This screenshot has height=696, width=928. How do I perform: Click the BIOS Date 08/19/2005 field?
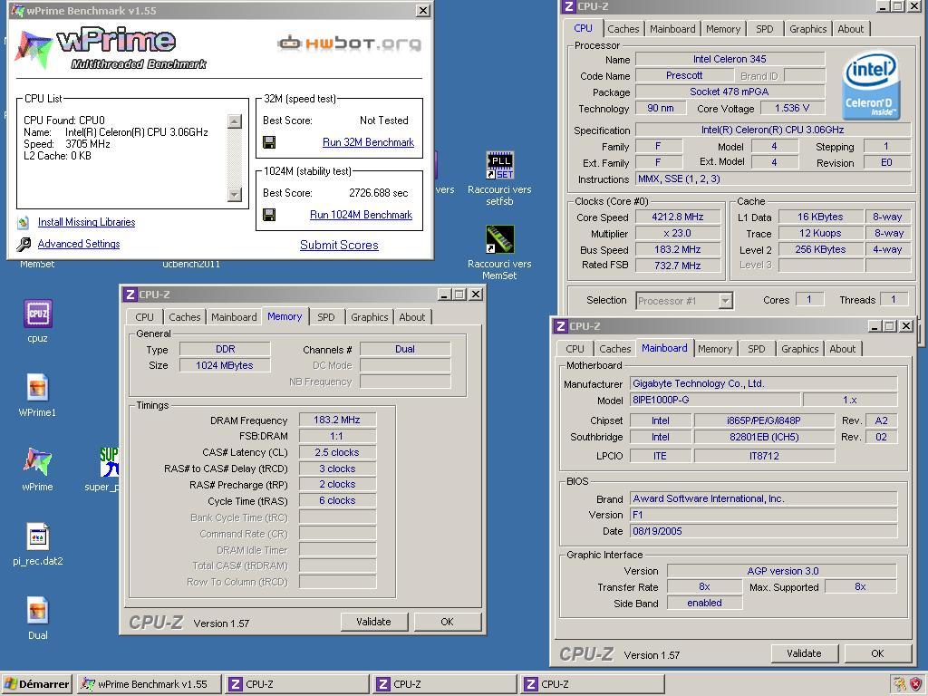pyautogui.click(x=763, y=531)
